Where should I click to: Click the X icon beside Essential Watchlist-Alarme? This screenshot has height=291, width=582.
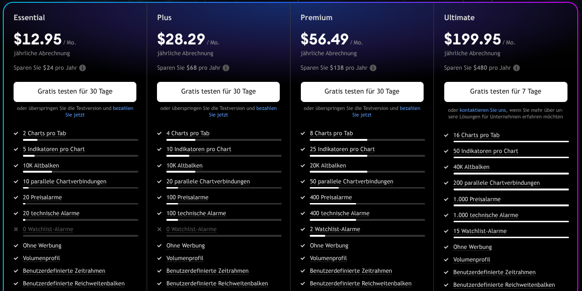pyautogui.click(x=16, y=229)
